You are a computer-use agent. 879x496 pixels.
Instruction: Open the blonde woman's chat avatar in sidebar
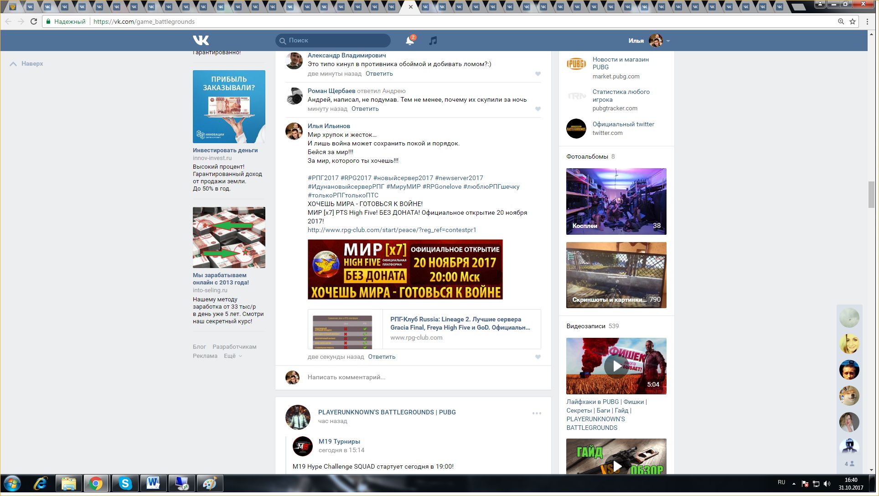click(x=849, y=344)
